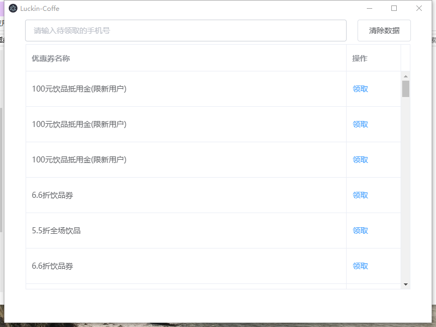
Task: Click the scrollbar down arrow of coupon table
Action: 405,284
